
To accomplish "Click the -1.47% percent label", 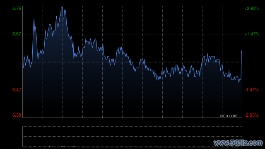I will pyautogui.click(x=251, y=90).
